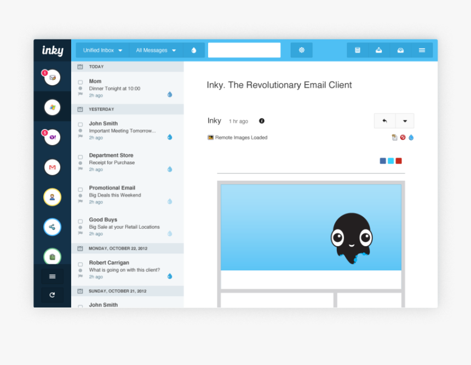Viewport: 471px width, 365px height.
Task: Click the red block sender icon
Action: pos(403,137)
